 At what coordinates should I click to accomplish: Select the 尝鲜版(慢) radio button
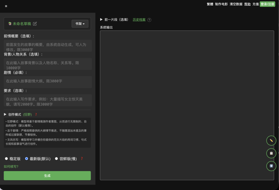56,159
